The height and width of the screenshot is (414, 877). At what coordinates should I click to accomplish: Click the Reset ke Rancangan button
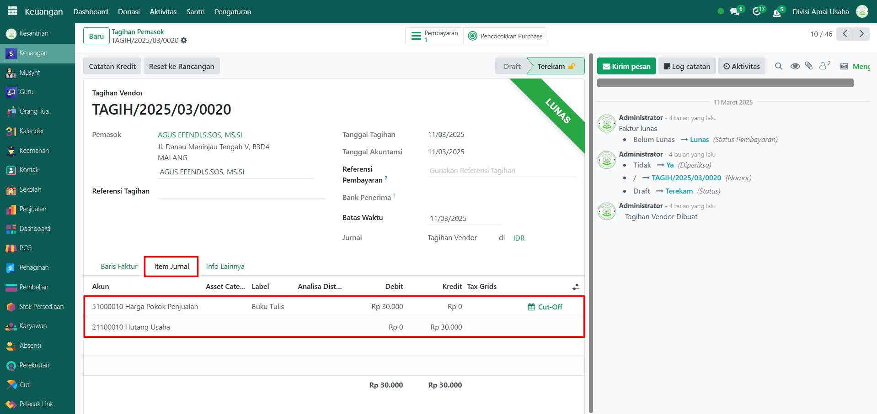coord(182,66)
